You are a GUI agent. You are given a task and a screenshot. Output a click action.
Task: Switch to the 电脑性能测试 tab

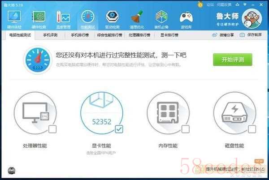click(20, 35)
